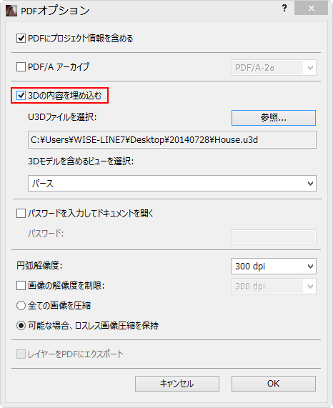Open the パース view dropdown
333x408 pixels.
click(x=172, y=183)
